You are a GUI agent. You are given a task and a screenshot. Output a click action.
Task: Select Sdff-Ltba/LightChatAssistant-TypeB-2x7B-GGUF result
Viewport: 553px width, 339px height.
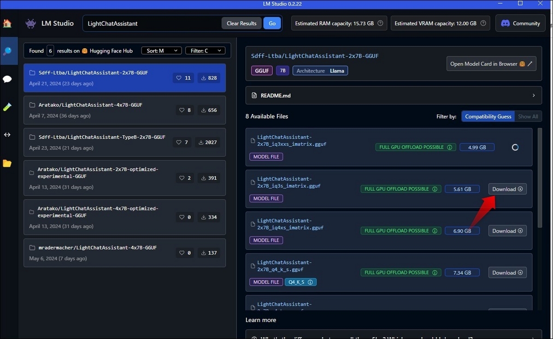pyautogui.click(x=124, y=142)
